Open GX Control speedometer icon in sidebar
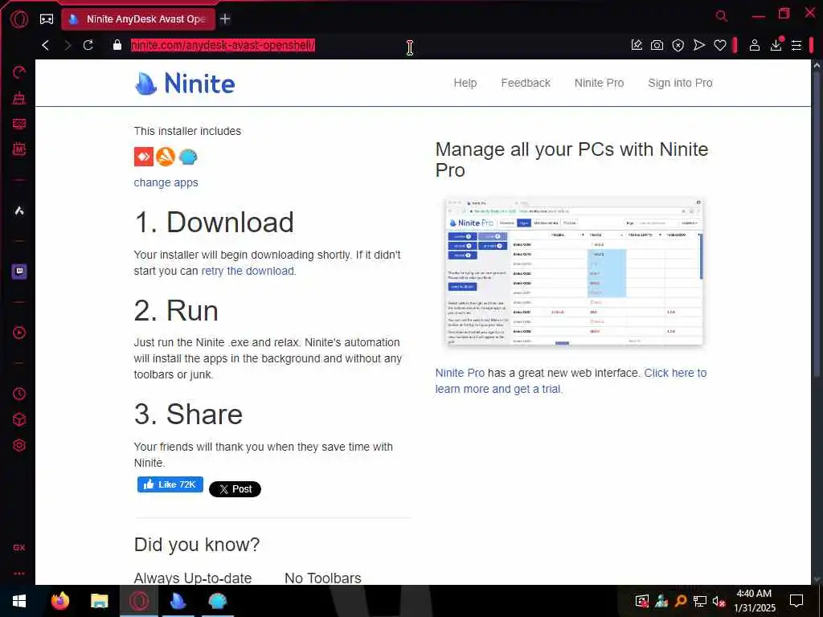This screenshot has height=617, width=823. [x=19, y=72]
